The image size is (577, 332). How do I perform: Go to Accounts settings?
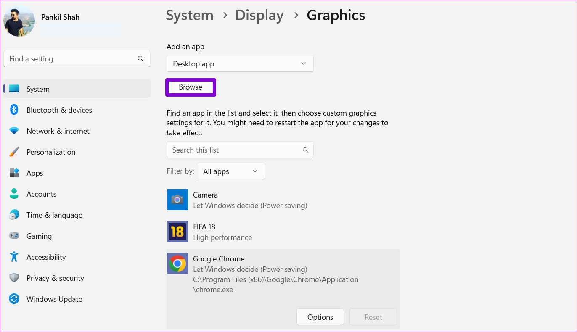[77, 194]
